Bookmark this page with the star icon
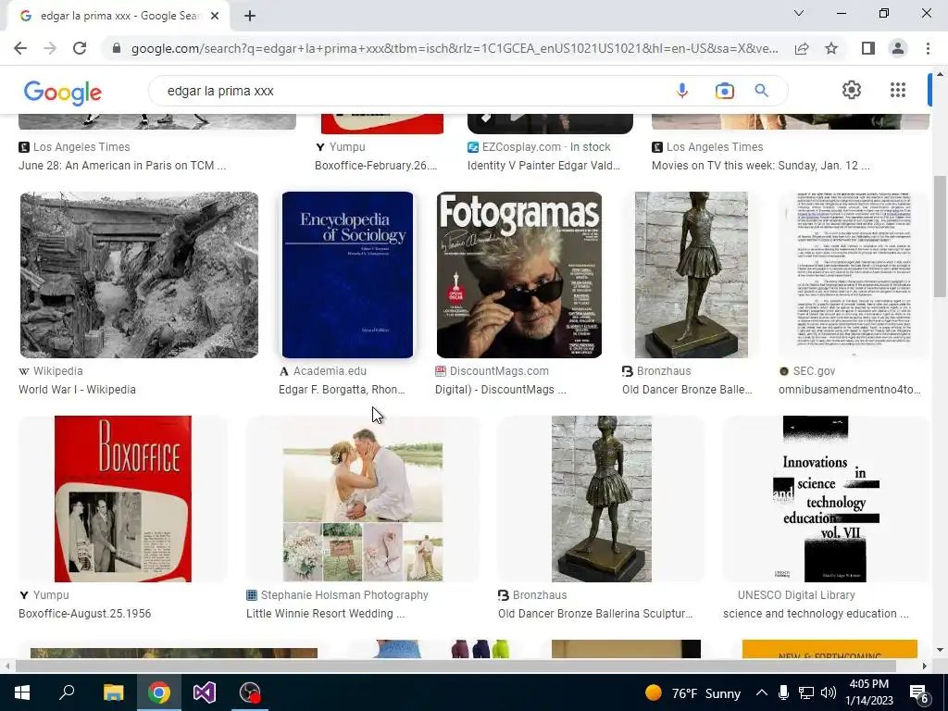The height and width of the screenshot is (711, 948). (831, 48)
